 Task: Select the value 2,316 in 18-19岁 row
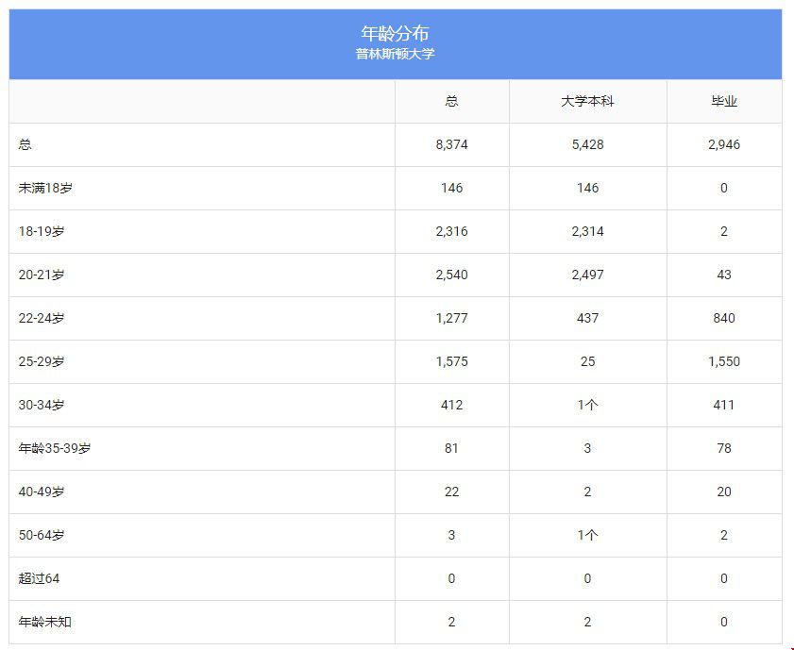tap(451, 232)
